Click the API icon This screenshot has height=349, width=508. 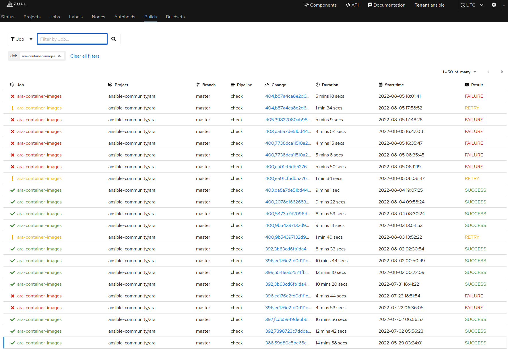(x=348, y=5)
